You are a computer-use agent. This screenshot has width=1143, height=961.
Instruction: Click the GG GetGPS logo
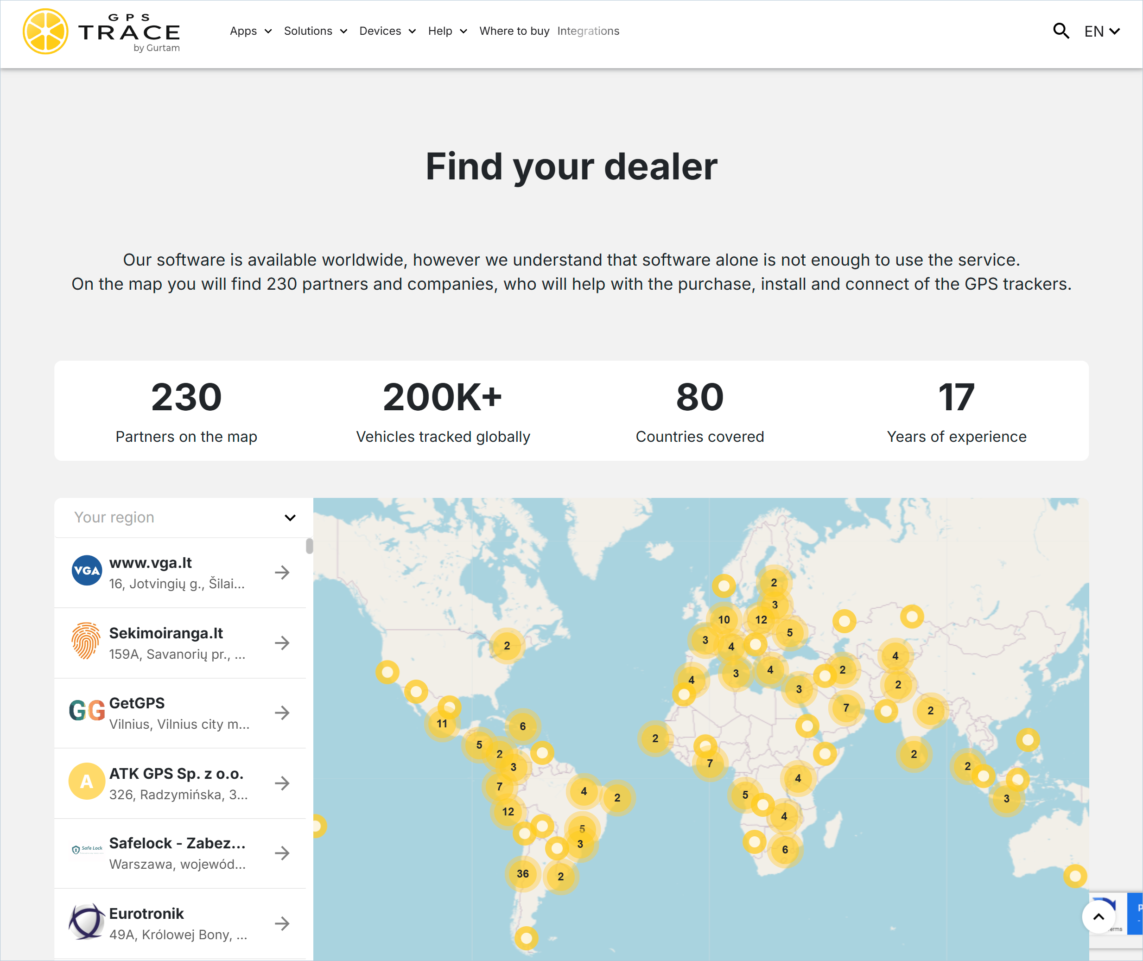pos(87,711)
